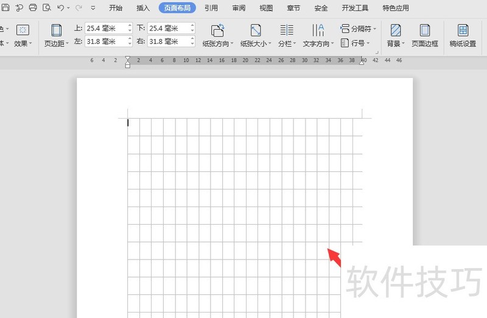
Task: Expand the 文字方向 dropdown arrow
Action: 332,43
